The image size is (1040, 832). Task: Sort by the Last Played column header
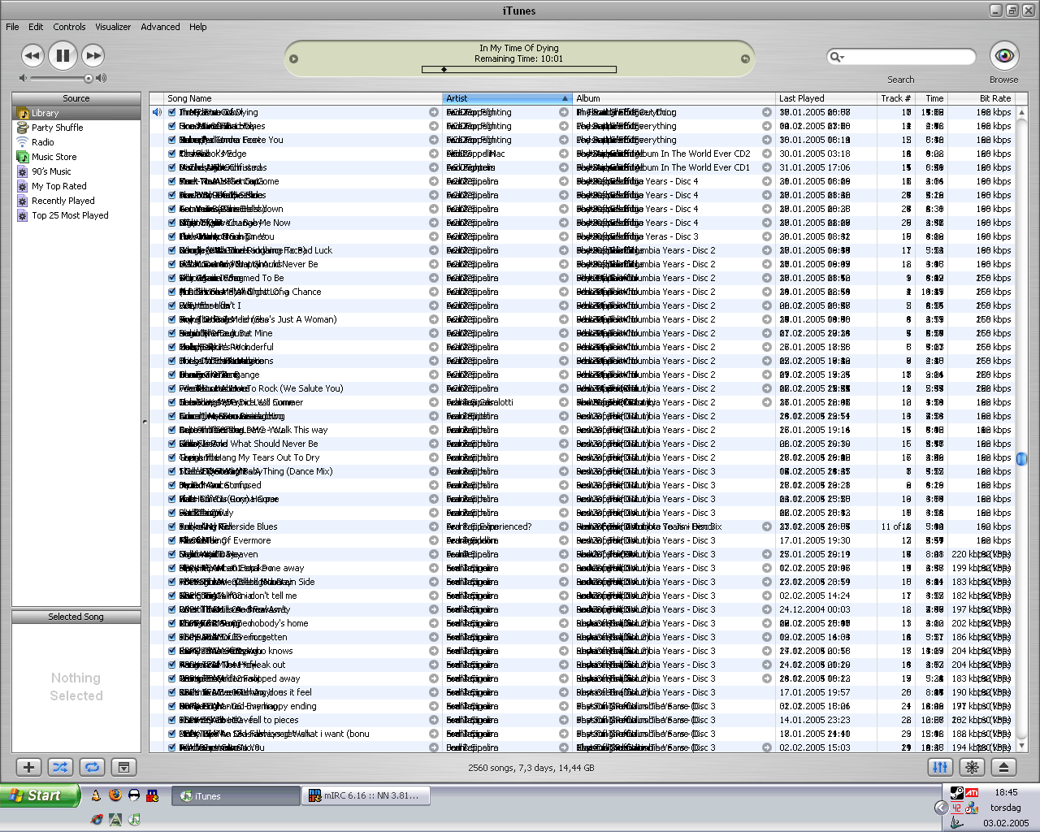825,98
